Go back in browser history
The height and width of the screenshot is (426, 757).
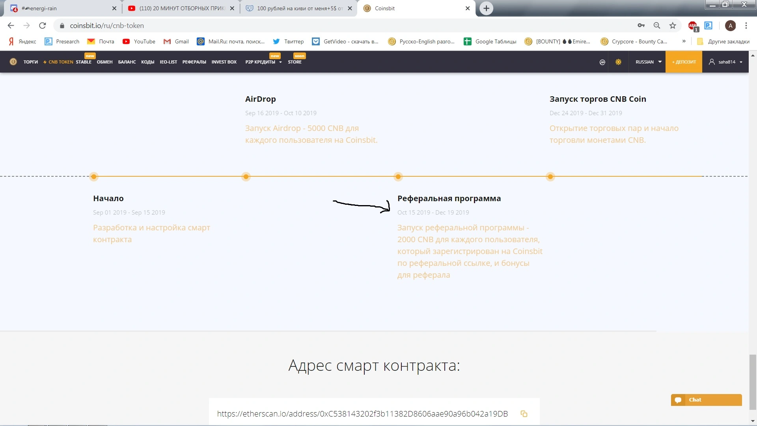pos(11,26)
